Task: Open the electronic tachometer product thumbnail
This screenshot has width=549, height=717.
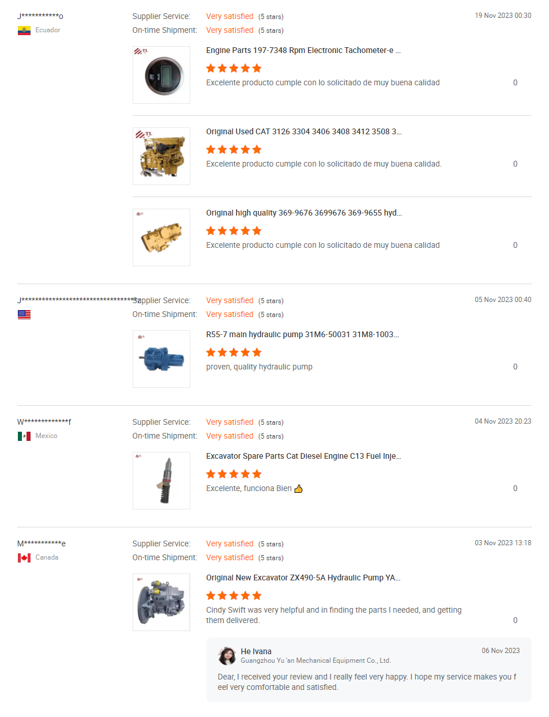Action: 161,75
